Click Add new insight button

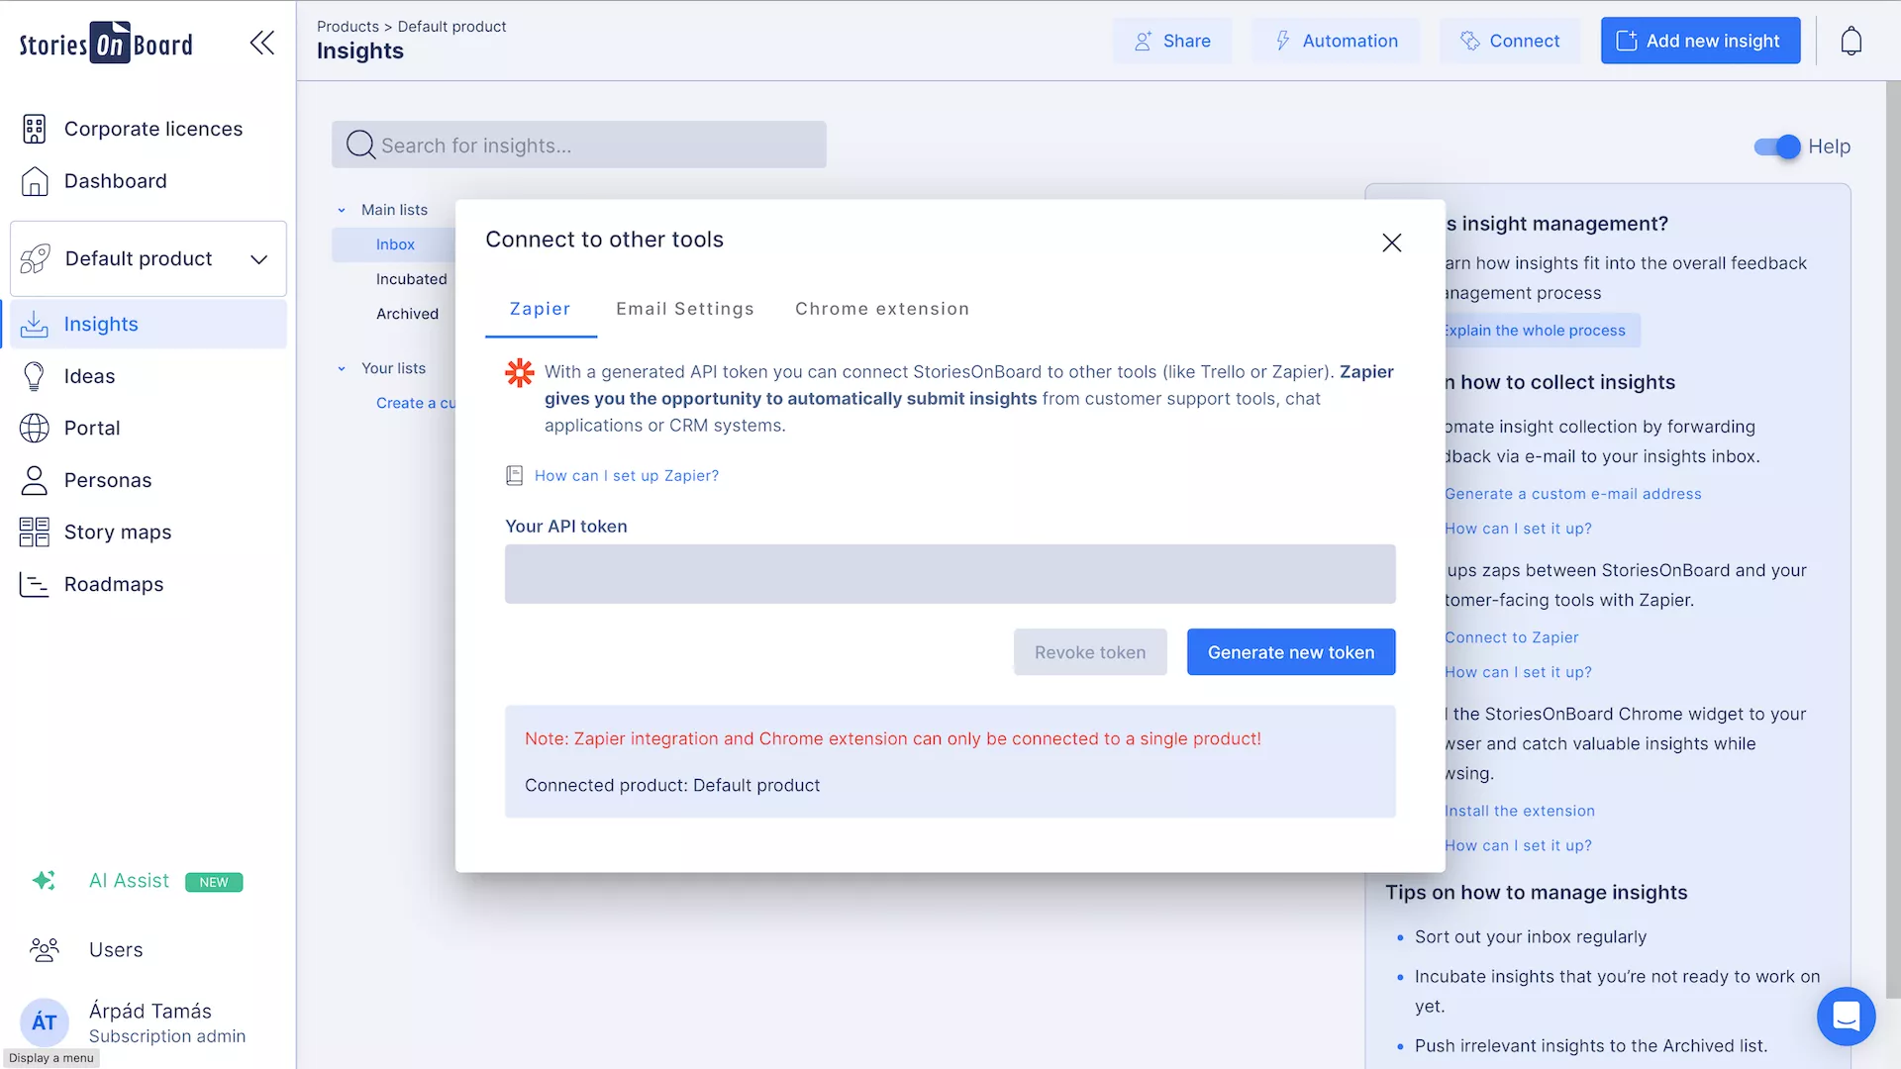click(1699, 42)
